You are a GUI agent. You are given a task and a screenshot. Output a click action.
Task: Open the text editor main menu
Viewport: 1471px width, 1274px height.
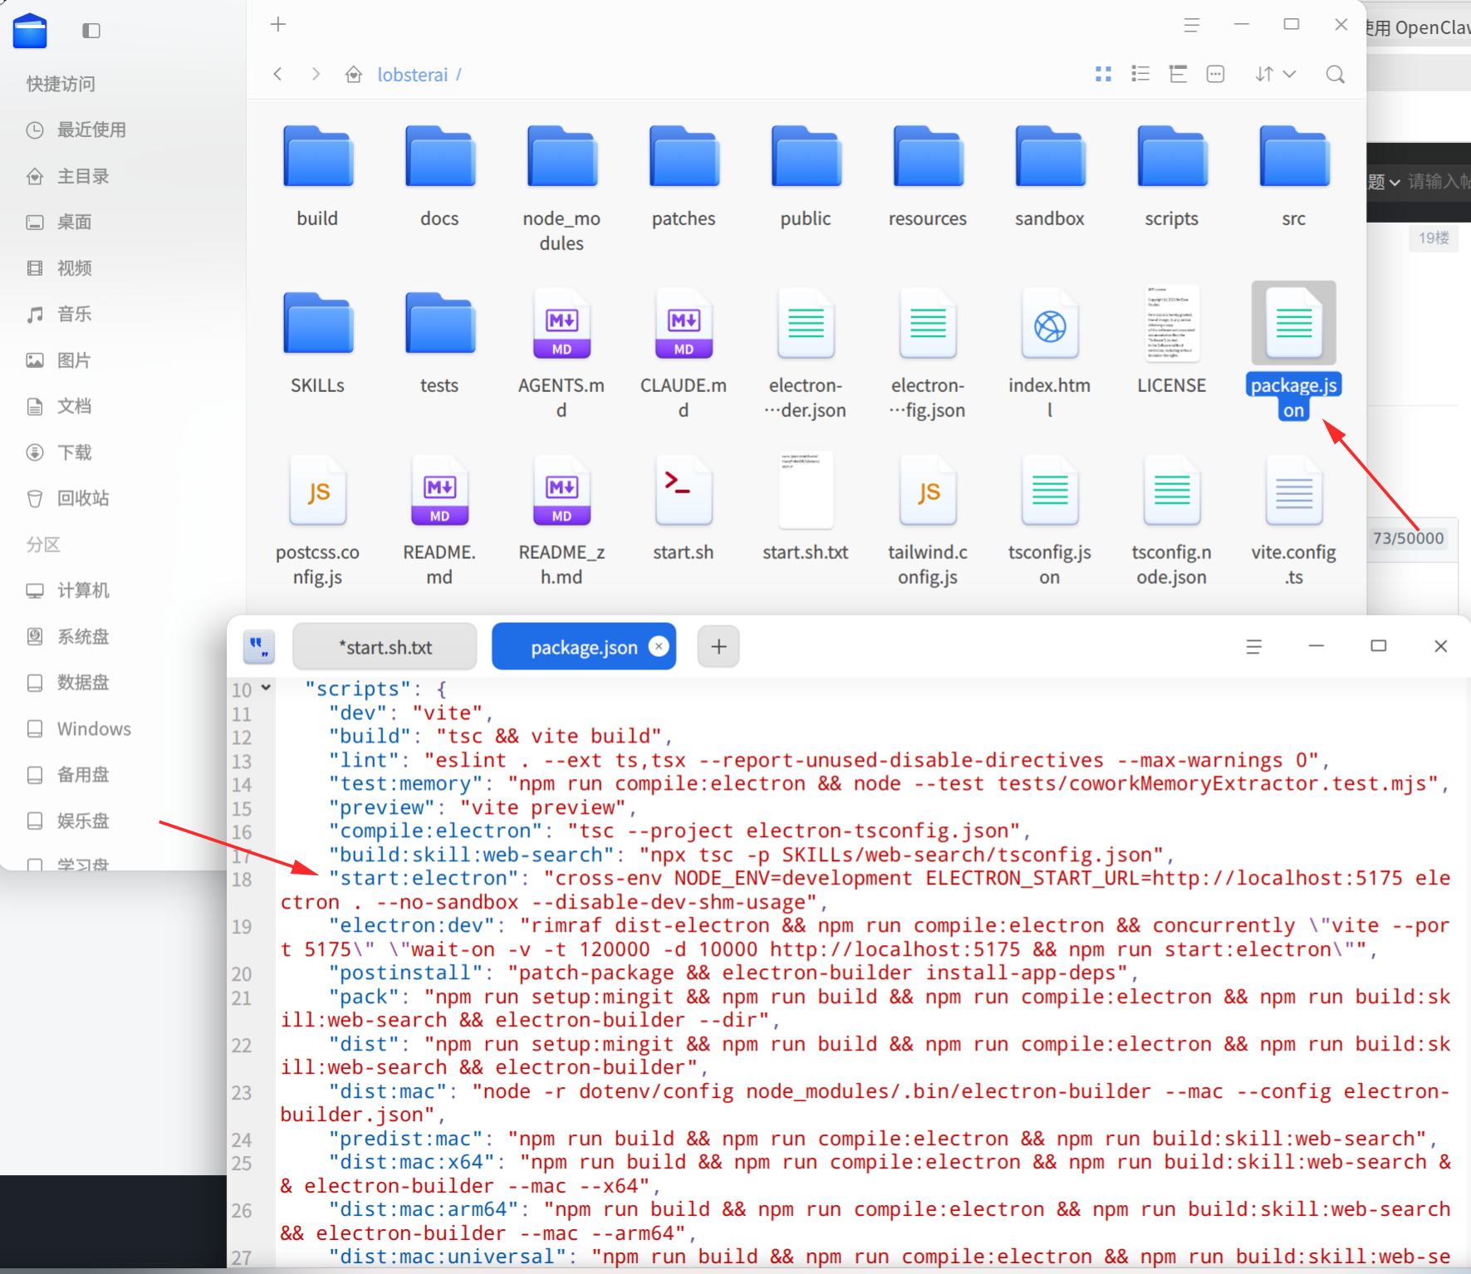(x=1254, y=647)
